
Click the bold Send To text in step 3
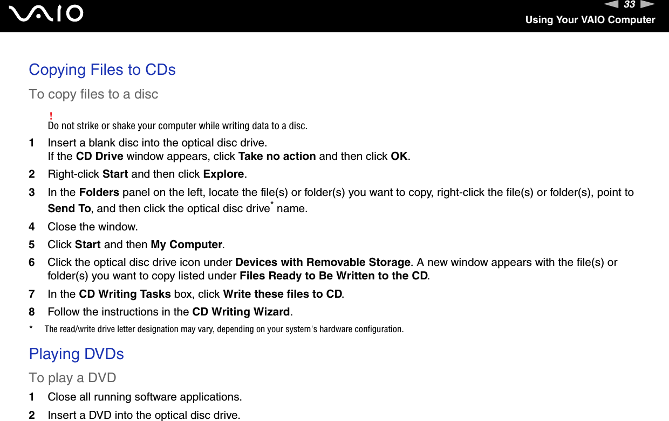[x=69, y=209]
